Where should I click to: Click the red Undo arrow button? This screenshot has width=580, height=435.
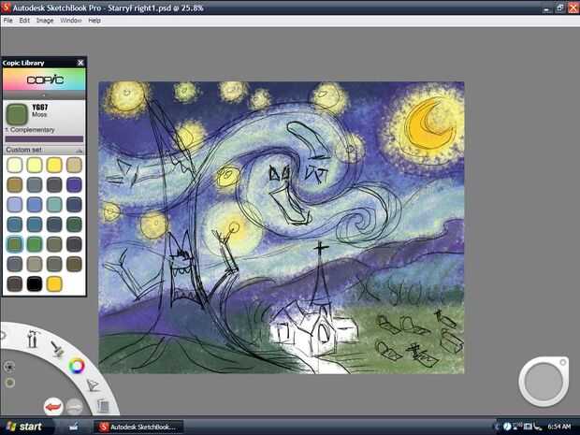point(53,407)
